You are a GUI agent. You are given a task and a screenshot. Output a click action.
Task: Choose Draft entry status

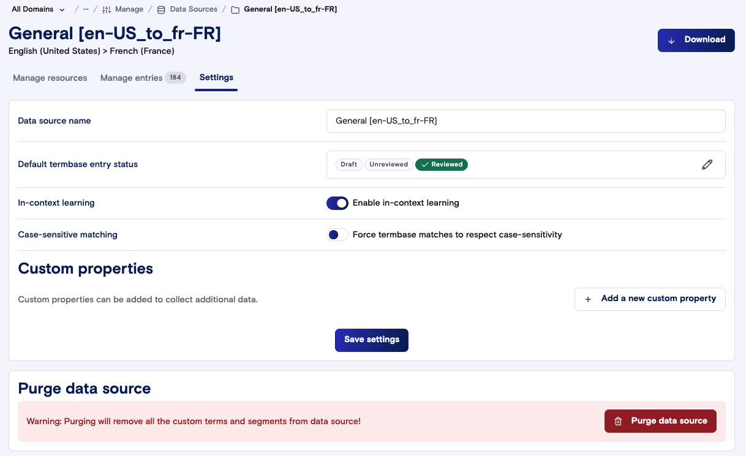coord(349,165)
